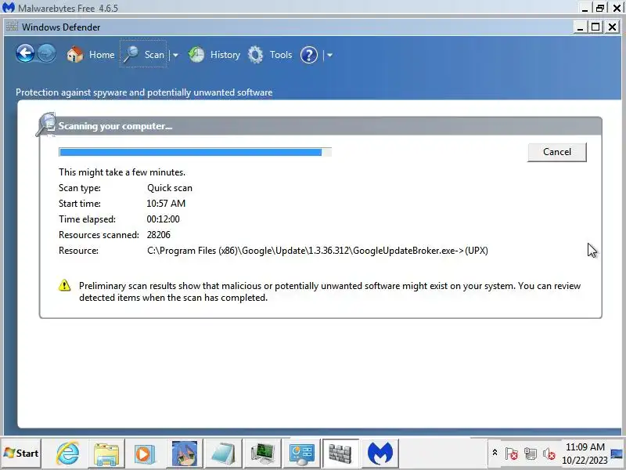Show hidden tray icons arrow

coord(495,453)
